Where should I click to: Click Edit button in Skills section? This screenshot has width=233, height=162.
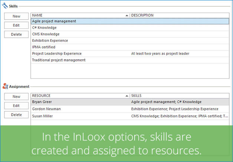[x=16, y=25]
